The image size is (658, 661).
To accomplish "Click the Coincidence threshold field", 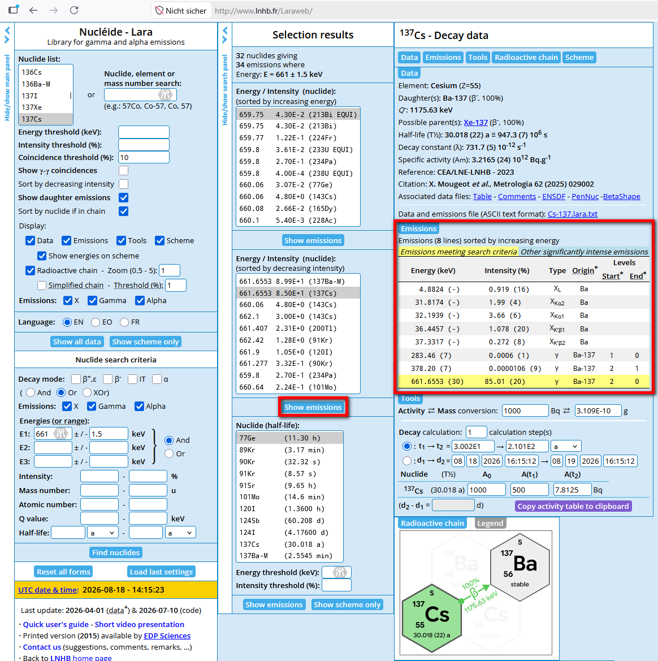I will (x=144, y=157).
